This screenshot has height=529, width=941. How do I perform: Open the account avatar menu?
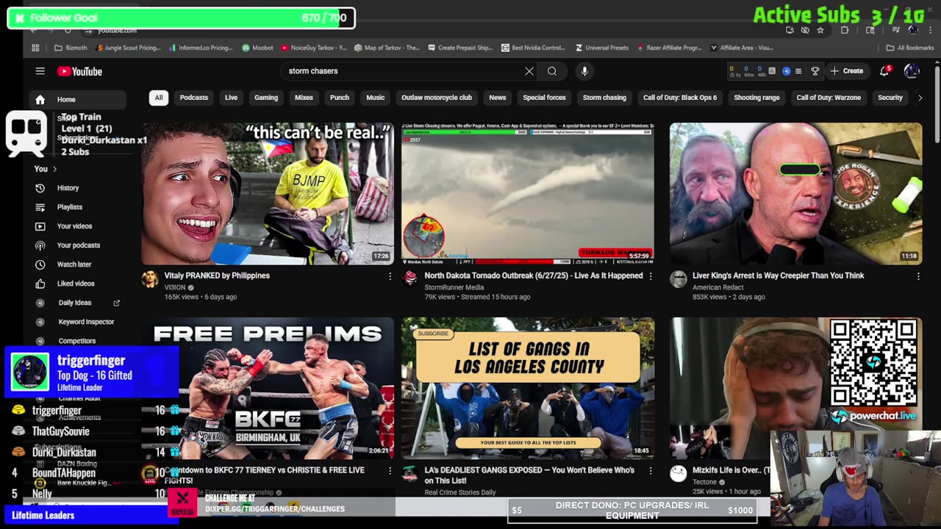tap(912, 71)
